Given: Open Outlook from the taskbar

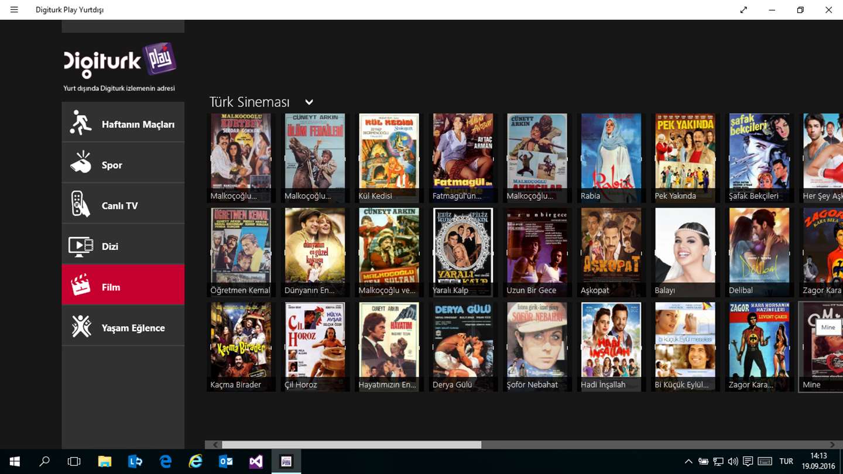Looking at the screenshot, I should point(226,462).
